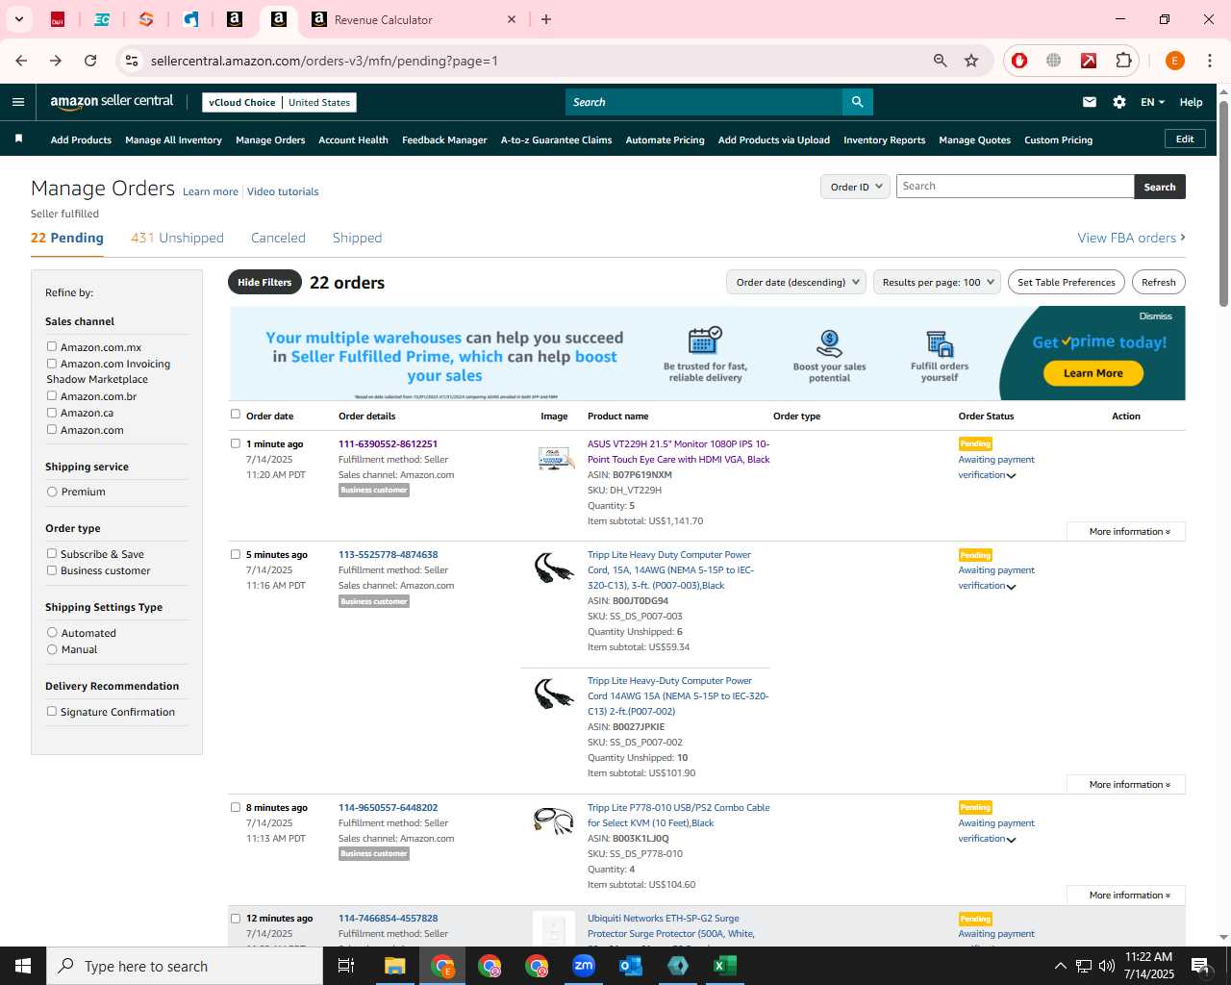This screenshot has width=1231, height=985.
Task: Expand payment verification for order 113-5525778-4874638
Action: pyautogui.click(x=1011, y=586)
